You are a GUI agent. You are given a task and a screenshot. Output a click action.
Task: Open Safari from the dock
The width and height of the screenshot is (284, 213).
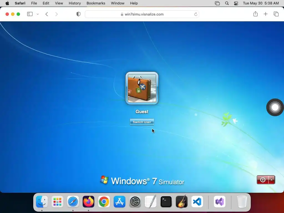73,202
